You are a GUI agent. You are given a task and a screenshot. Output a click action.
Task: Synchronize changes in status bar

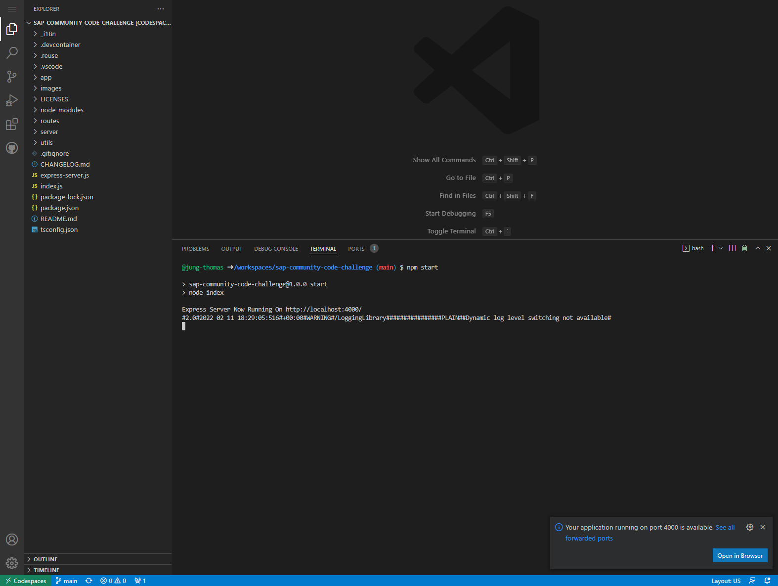pos(88,581)
